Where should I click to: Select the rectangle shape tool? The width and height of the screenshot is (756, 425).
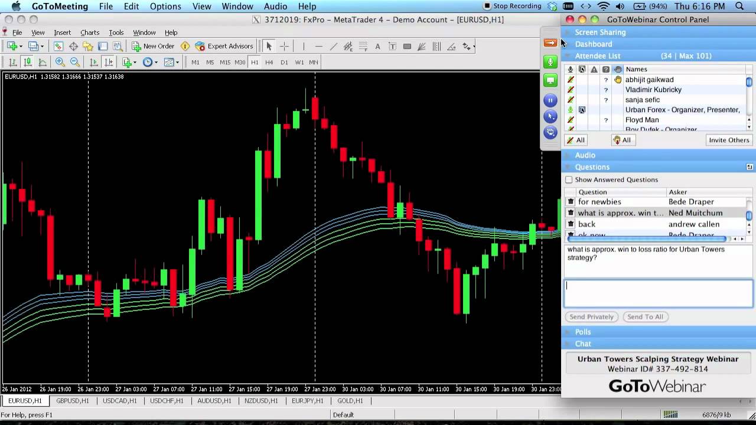coord(407,46)
